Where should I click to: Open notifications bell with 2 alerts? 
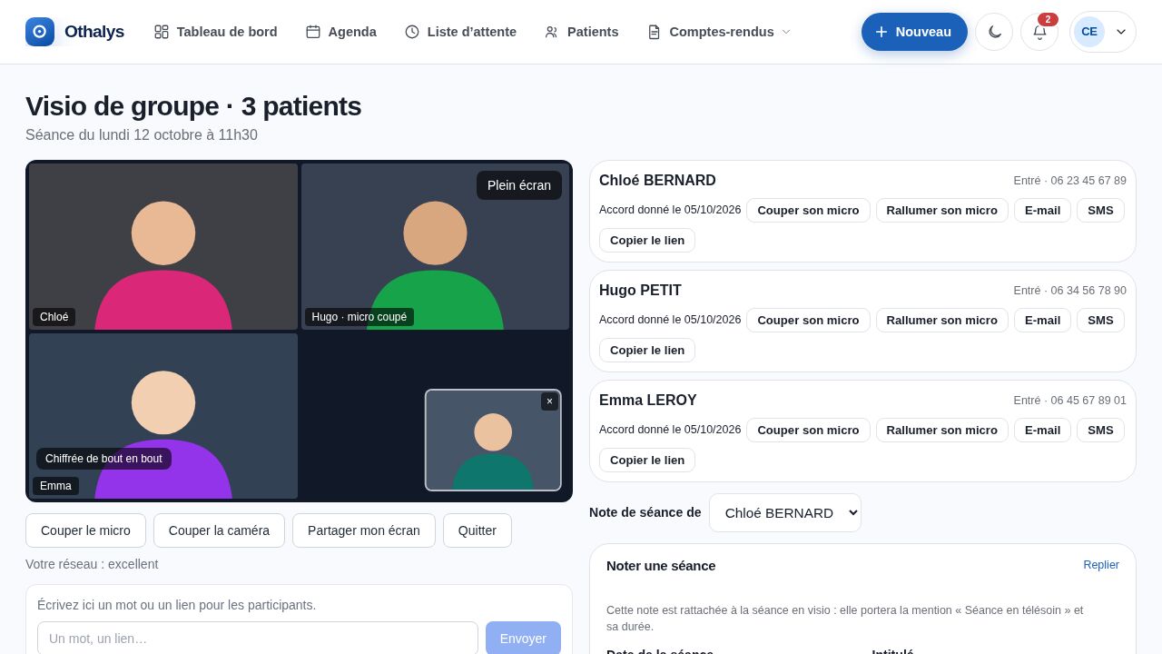pos(1039,32)
